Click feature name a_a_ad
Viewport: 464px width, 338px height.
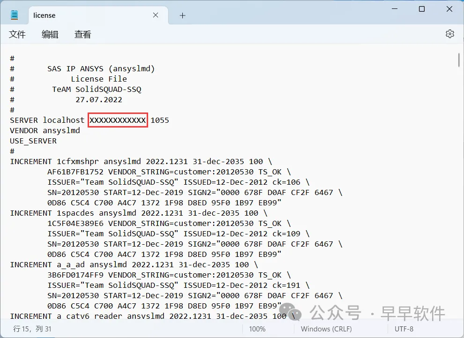[71, 264]
